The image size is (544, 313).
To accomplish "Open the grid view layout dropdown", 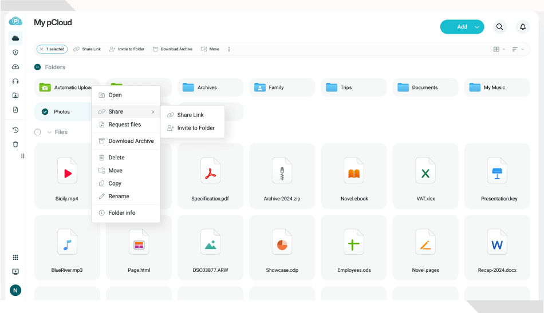I will point(499,49).
